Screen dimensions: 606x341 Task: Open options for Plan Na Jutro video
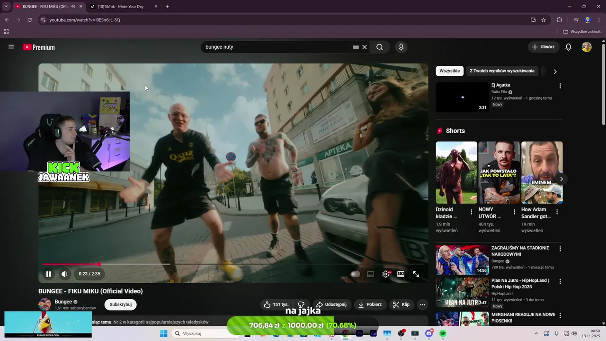tap(560, 281)
